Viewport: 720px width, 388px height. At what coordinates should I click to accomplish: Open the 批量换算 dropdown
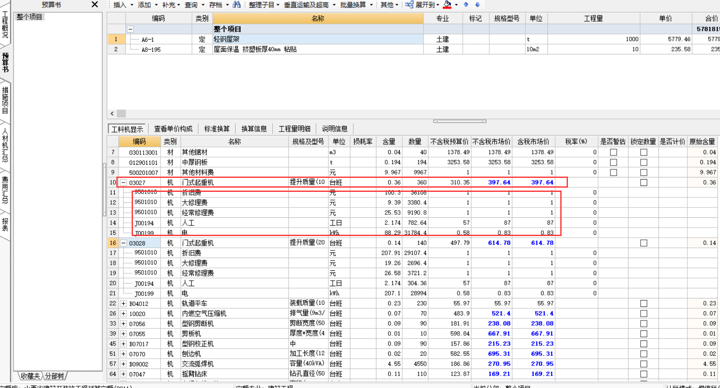[x=356, y=5]
